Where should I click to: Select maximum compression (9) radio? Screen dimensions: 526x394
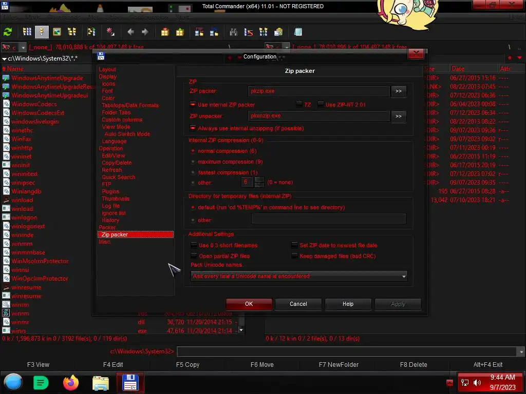pos(193,162)
